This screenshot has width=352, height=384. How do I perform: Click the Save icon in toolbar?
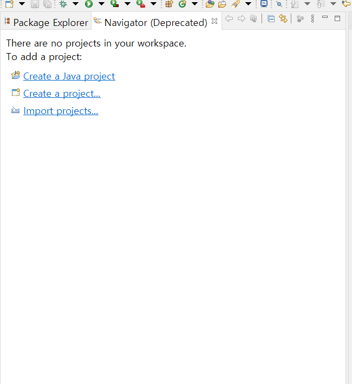click(35, 4)
